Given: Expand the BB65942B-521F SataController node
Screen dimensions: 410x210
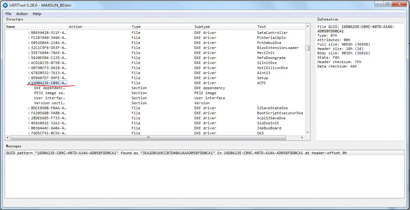Looking at the screenshot, I should click(29, 33).
